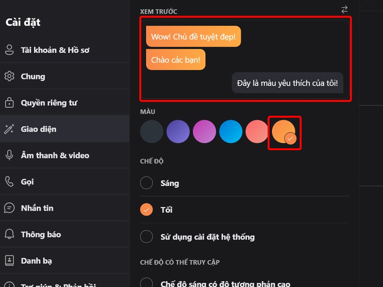Click the 'Wow! Chủ đề tuyệt đẹp!' preview bubble

point(193,36)
